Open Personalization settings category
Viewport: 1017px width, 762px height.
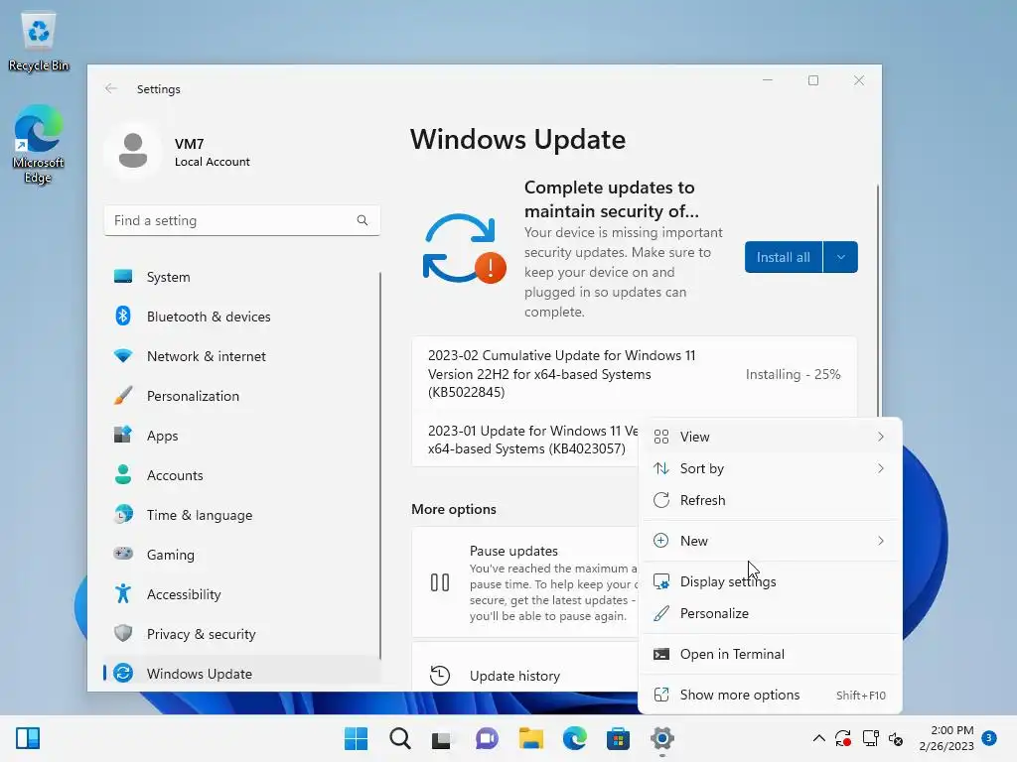click(x=241, y=396)
